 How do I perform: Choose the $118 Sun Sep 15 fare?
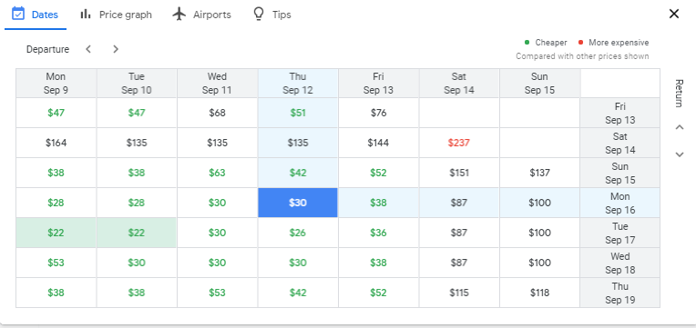(539, 293)
